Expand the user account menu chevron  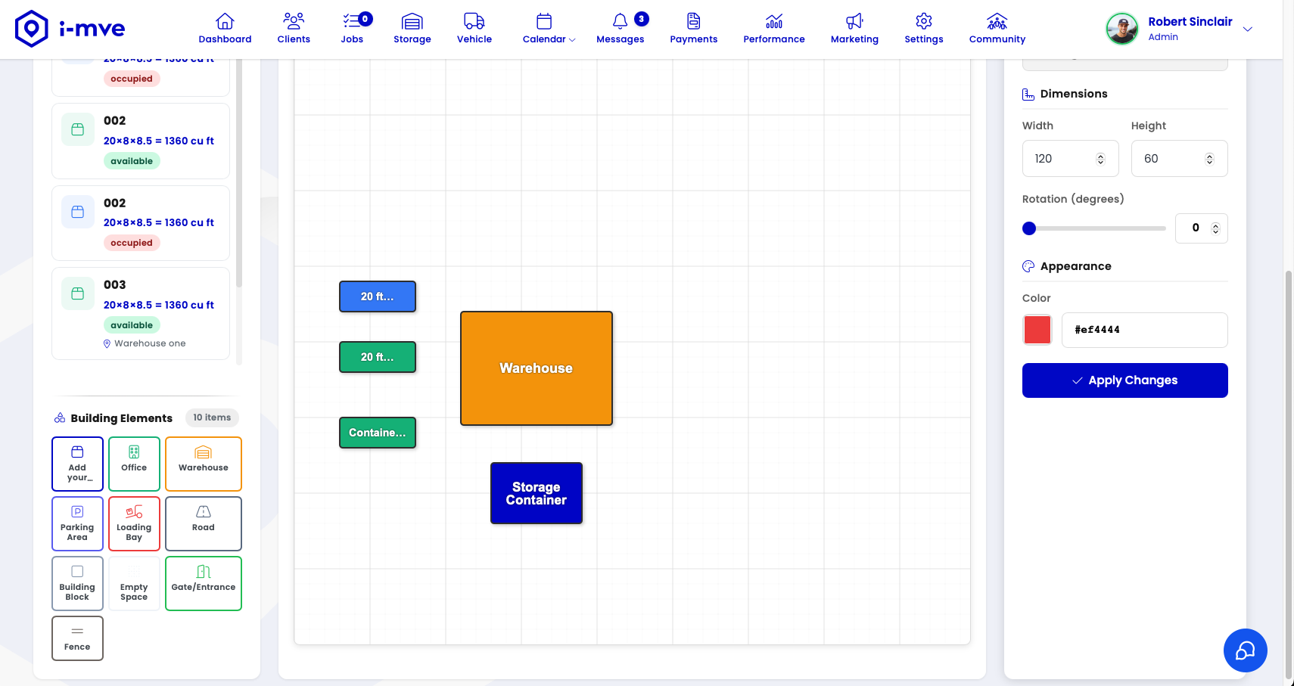click(x=1248, y=29)
